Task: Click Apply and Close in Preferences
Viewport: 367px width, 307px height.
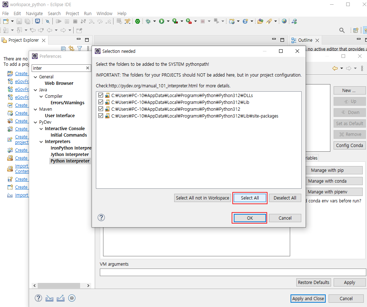Action: tap(308, 298)
